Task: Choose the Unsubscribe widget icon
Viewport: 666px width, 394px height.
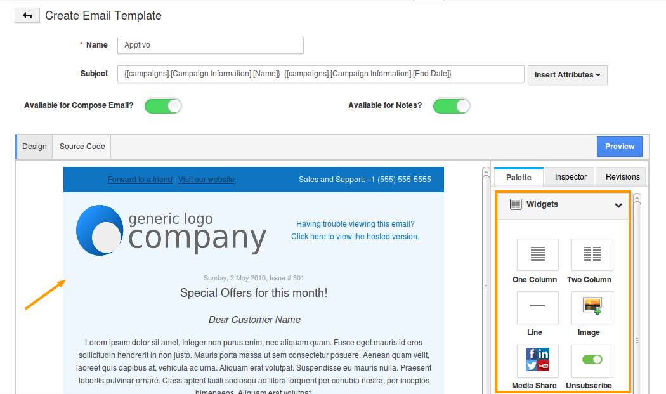Action: coord(592,360)
